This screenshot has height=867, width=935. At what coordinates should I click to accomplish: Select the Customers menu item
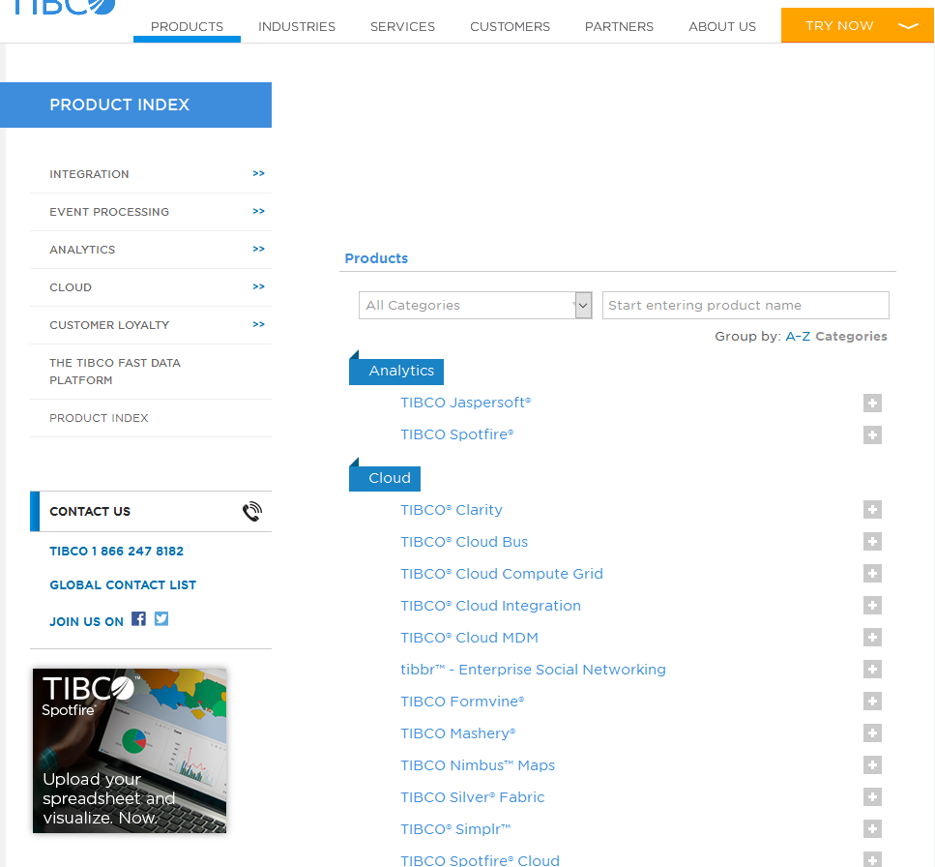point(510,27)
